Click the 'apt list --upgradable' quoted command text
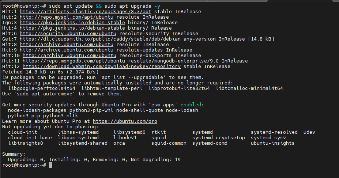This screenshot has width=339, height=178. coord(132,77)
